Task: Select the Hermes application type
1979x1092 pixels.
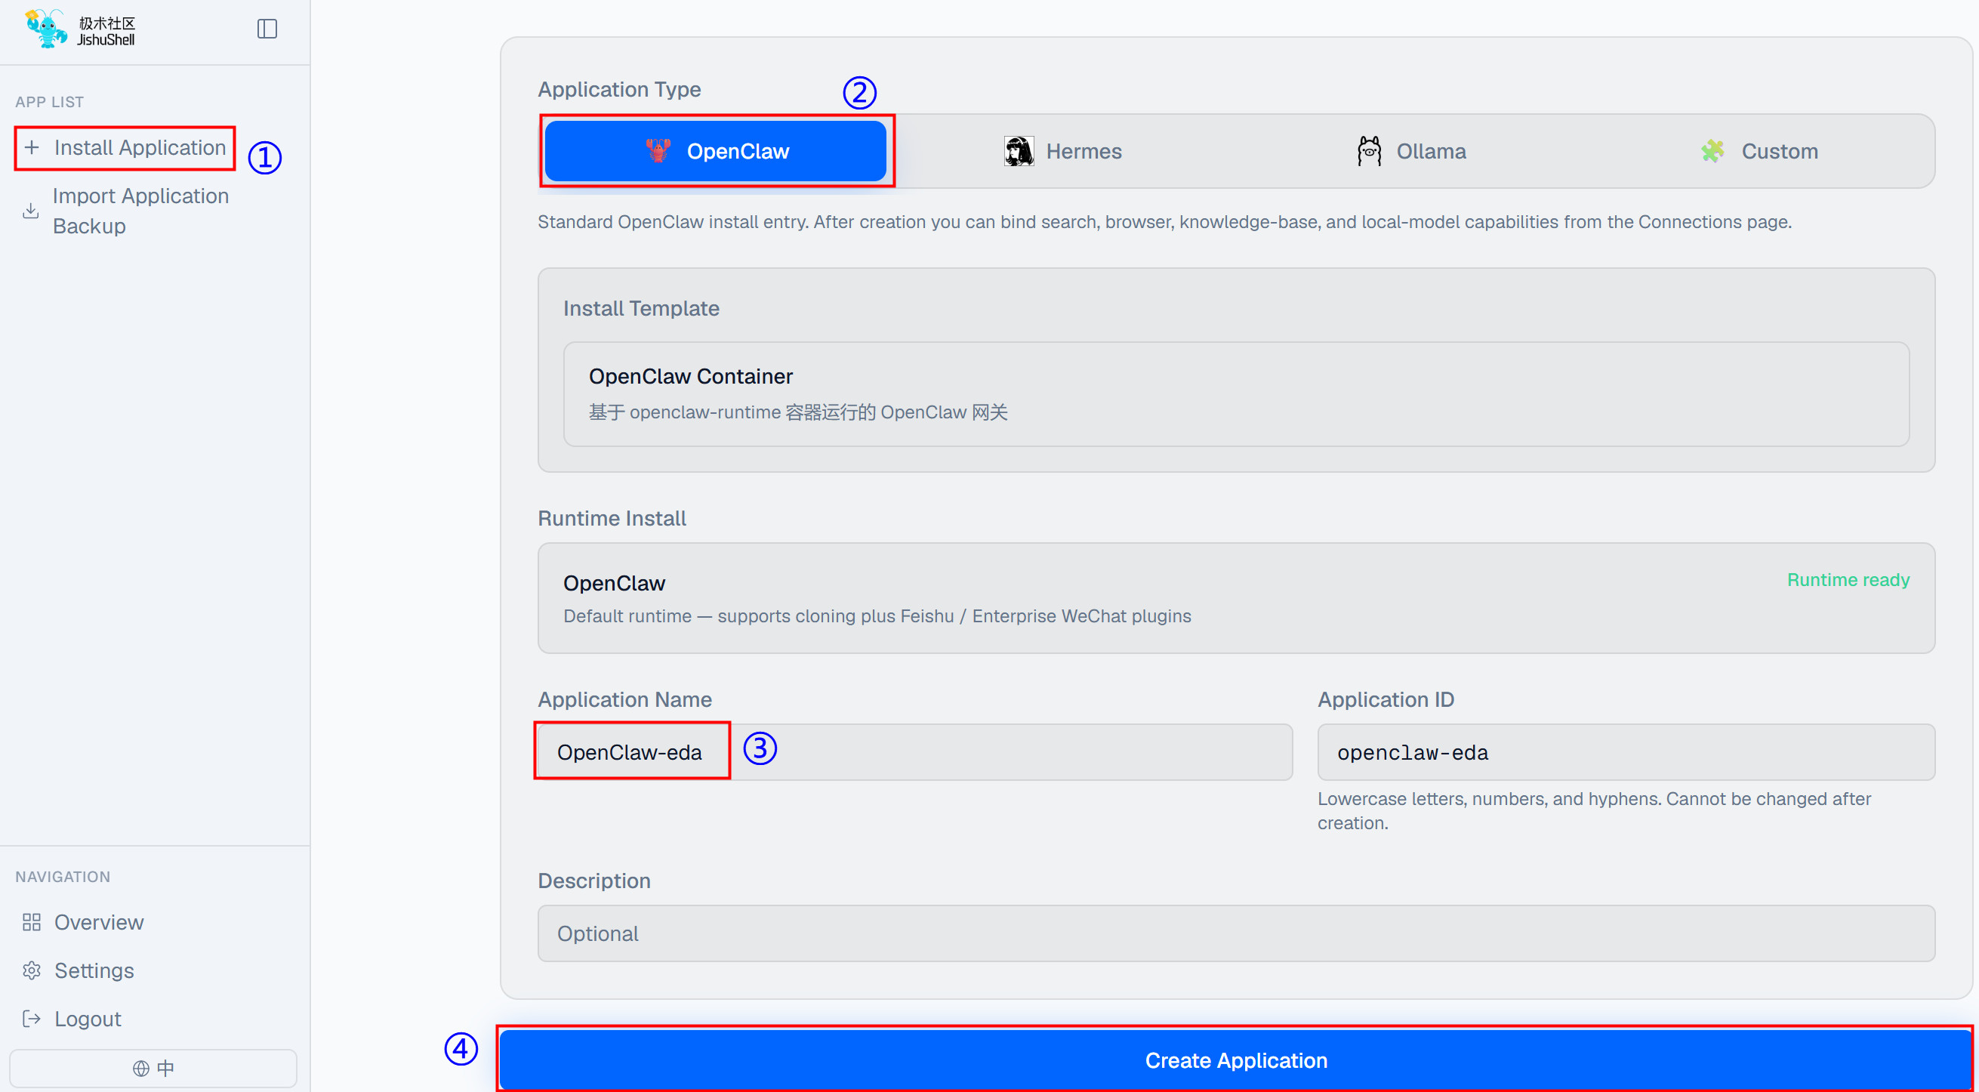Action: click(1063, 151)
